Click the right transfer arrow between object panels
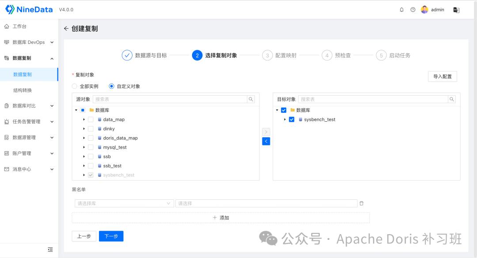The image size is (477, 258). coord(266,131)
